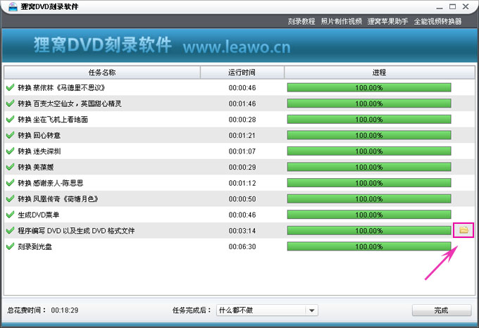Click progress bar of 程序编写 DVD row
The width and height of the screenshot is (479, 328).
[369, 230]
